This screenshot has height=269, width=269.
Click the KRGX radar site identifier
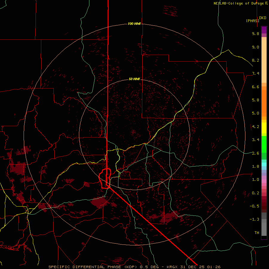coord(172,267)
